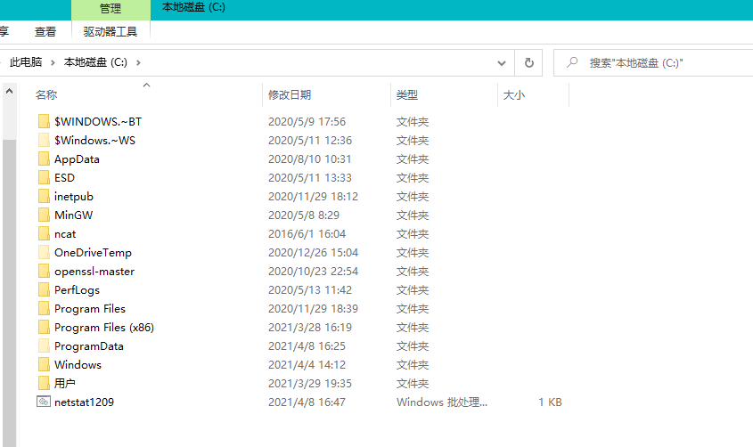Screen dimensions: 753x447
Task: Select the ncat folder name
Action: pyautogui.click(x=65, y=234)
